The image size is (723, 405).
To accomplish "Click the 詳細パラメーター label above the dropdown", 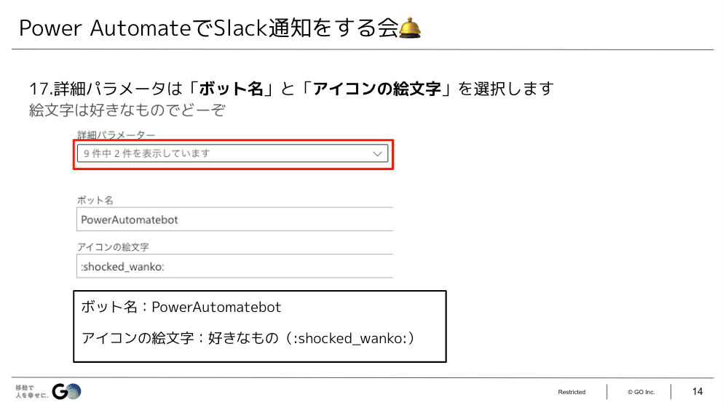I will pos(116,135).
